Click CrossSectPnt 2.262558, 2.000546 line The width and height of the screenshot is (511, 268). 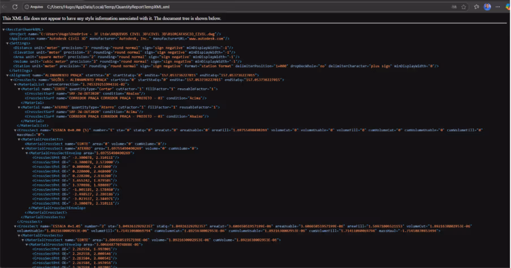pyautogui.click(x=75, y=254)
